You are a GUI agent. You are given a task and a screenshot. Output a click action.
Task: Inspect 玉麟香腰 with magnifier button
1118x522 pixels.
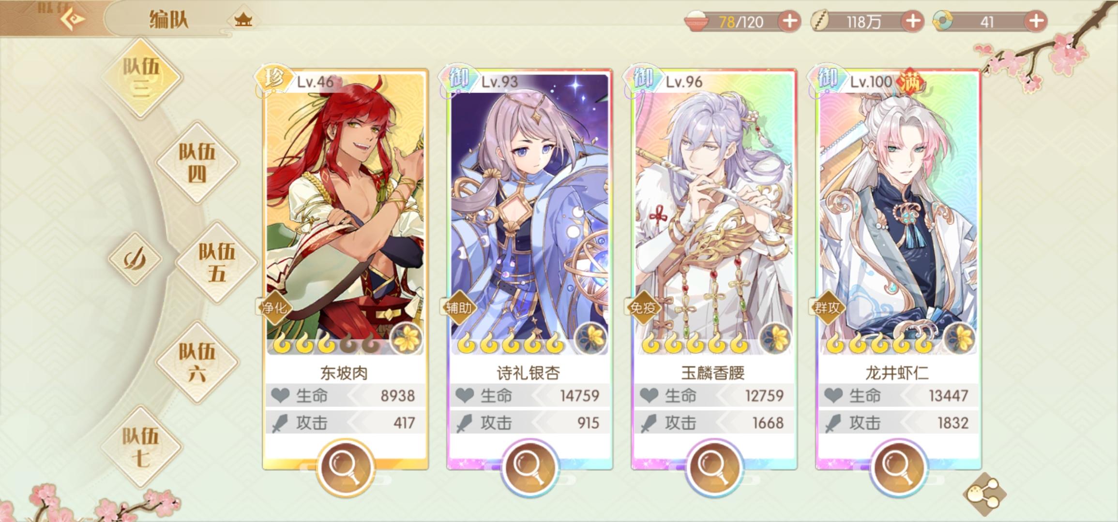[713, 467]
